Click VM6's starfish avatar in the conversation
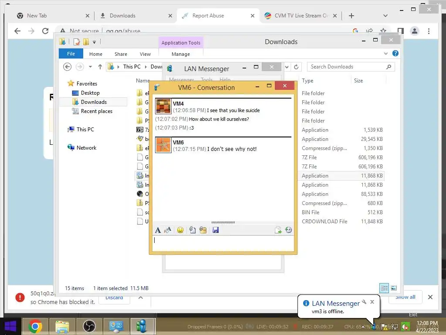This screenshot has height=335, width=446. (163, 145)
